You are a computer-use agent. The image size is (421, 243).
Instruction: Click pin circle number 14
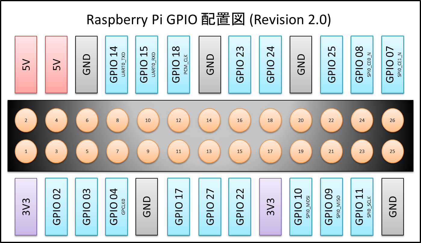point(209,120)
